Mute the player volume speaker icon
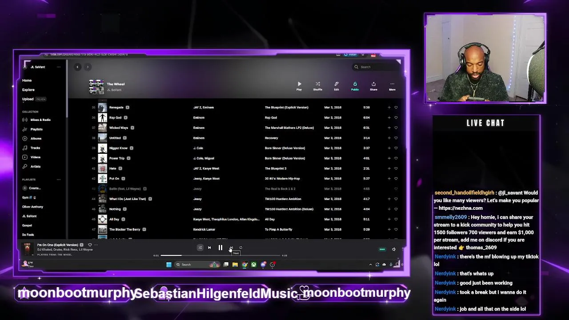The image size is (569, 320). coord(393,249)
